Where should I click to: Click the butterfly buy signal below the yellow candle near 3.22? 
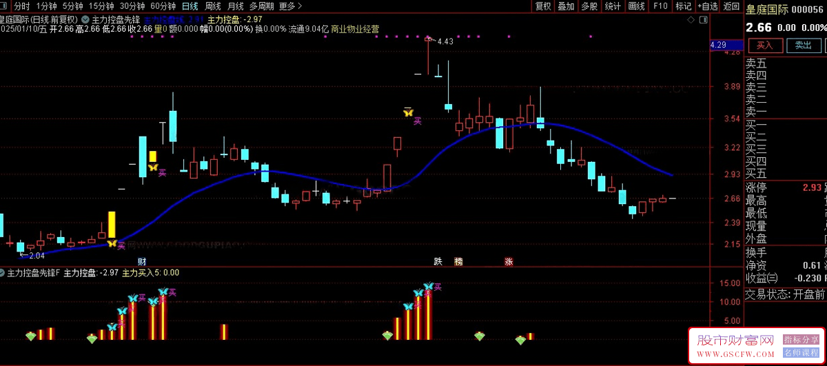point(152,167)
